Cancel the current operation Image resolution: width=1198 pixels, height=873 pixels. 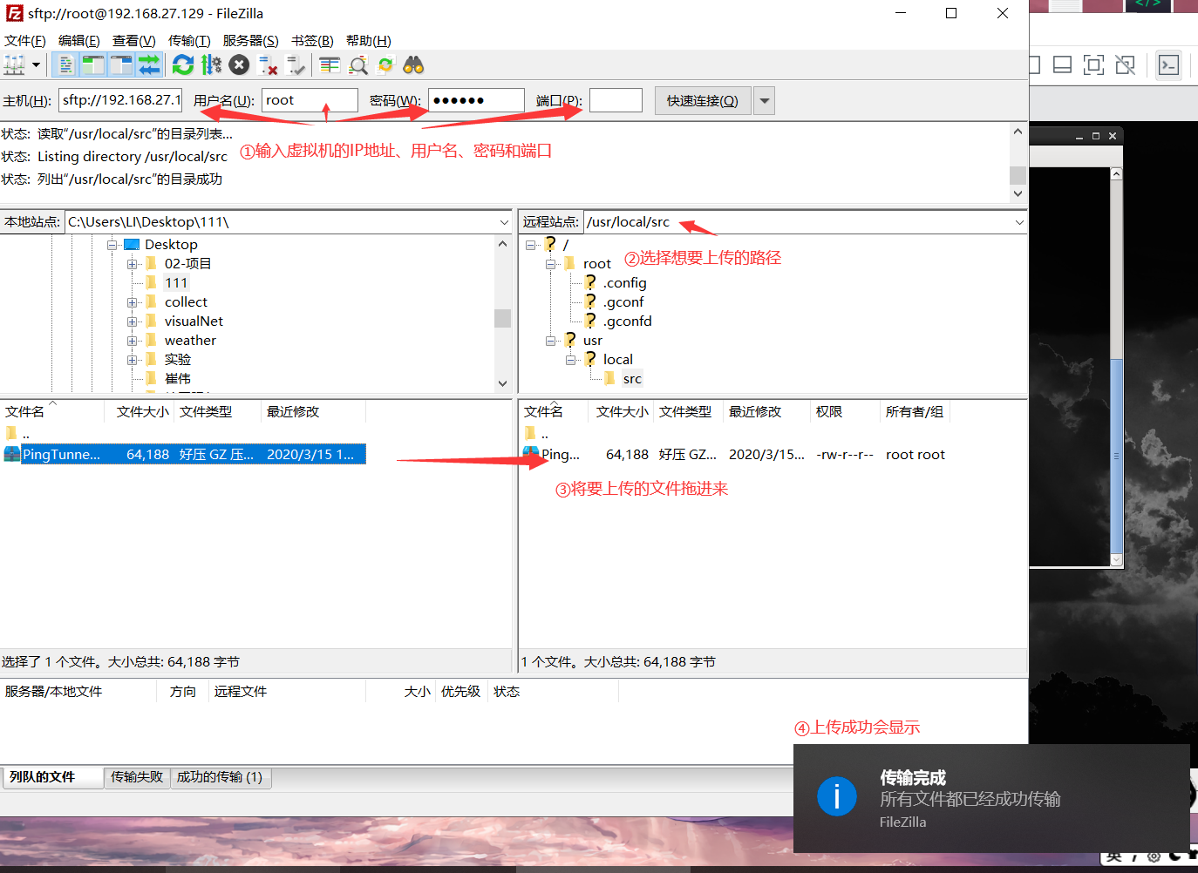pos(237,65)
